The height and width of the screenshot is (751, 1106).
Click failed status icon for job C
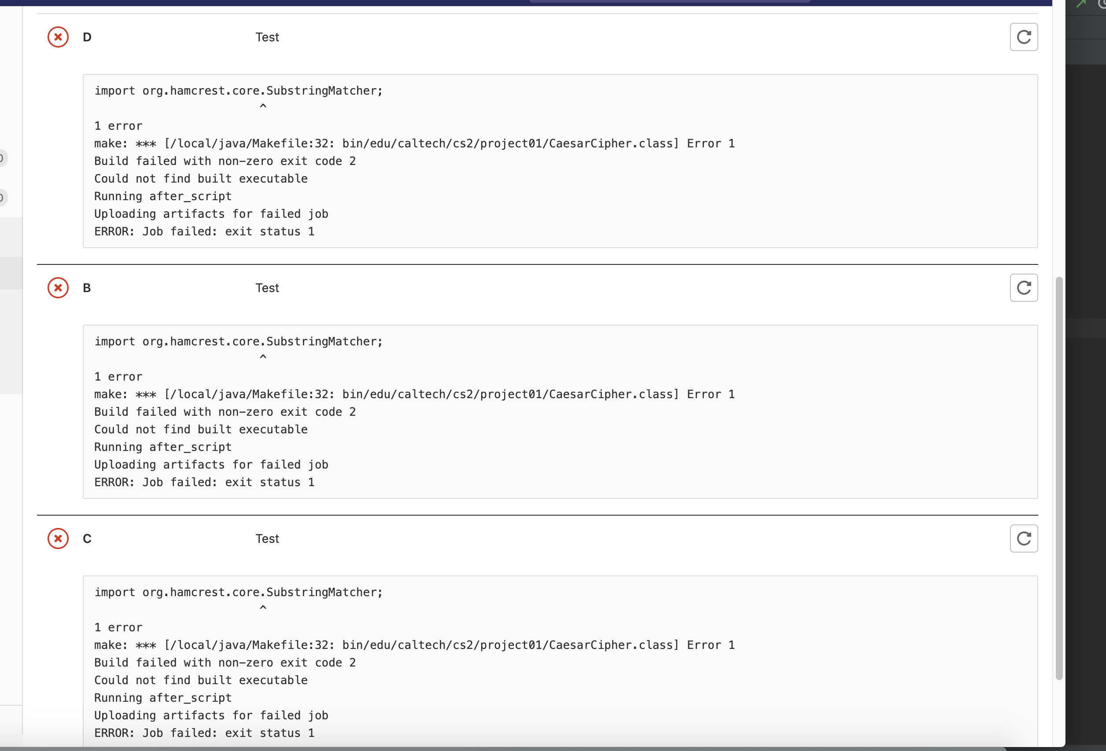(x=58, y=539)
